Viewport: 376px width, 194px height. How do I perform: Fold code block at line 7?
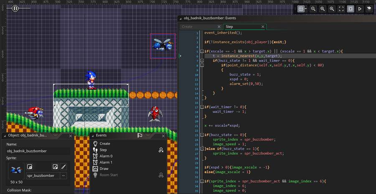(202, 61)
